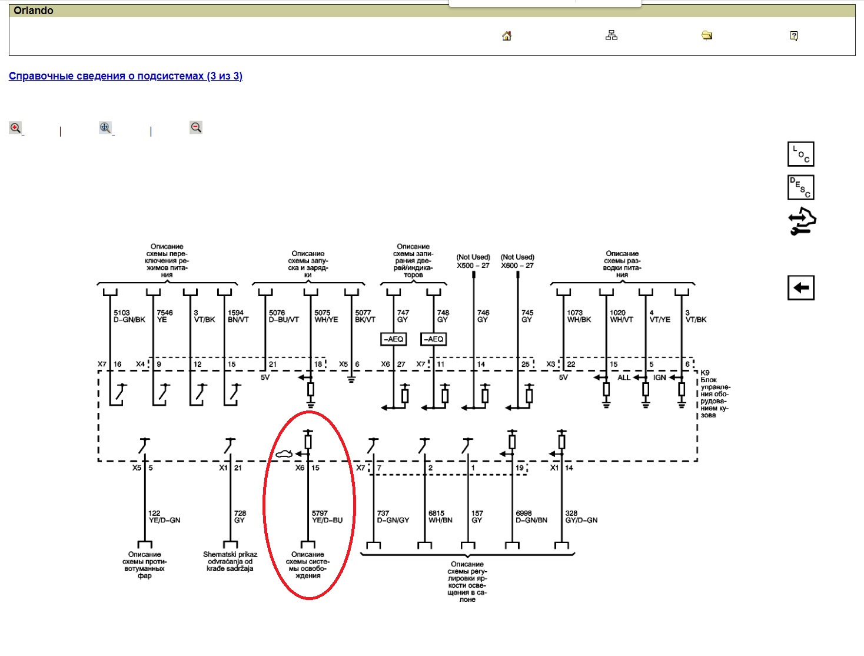Open Описание схемы переключения режимов питания reference

tap(167, 261)
